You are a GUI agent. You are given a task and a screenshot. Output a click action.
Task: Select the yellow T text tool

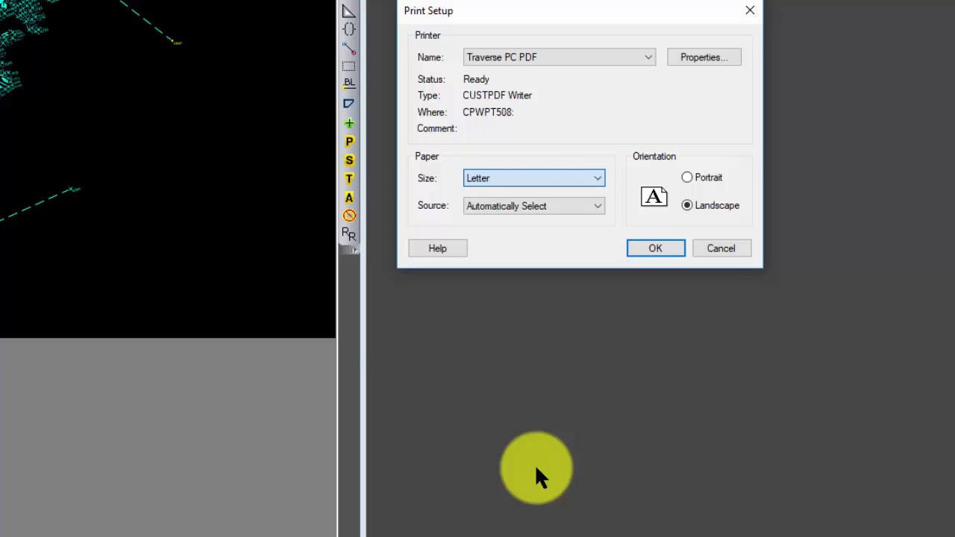(348, 179)
